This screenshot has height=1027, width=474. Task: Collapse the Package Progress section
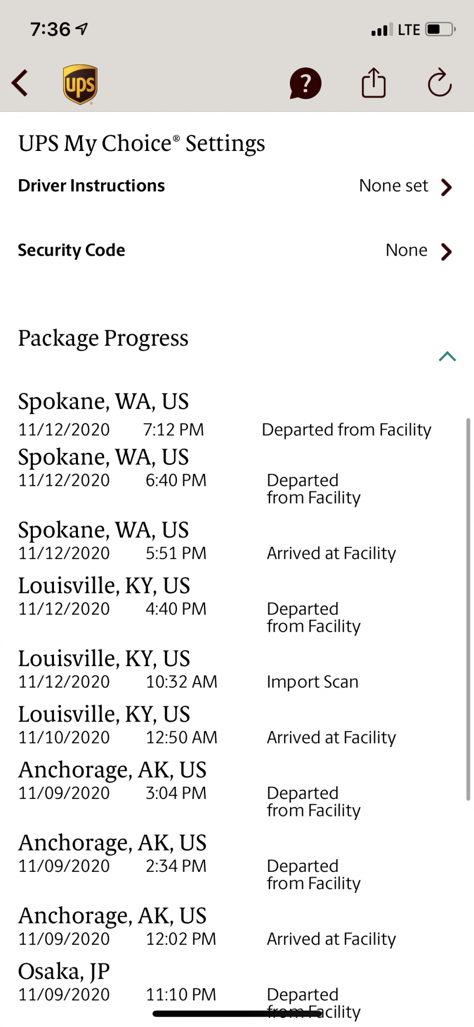pyautogui.click(x=447, y=356)
